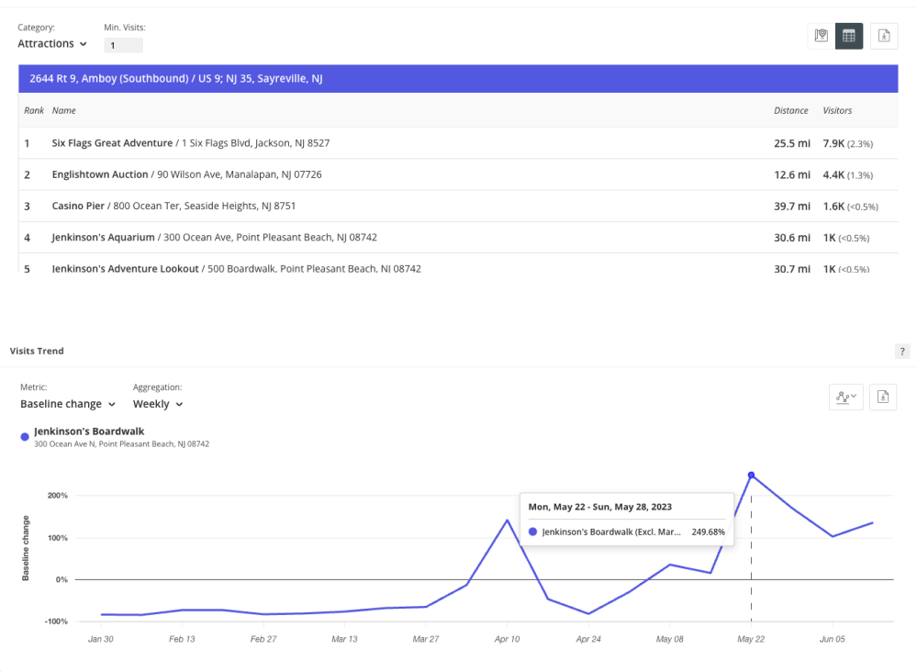The image size is (917, 672).
Task: Select the 7.9K visitors value
Action: tap(833, 143)
